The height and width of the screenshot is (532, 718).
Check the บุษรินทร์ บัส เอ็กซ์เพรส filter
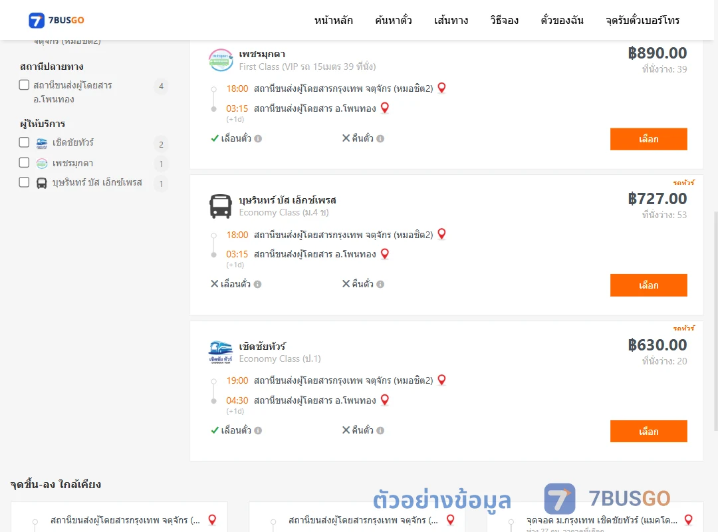(25, 182)
